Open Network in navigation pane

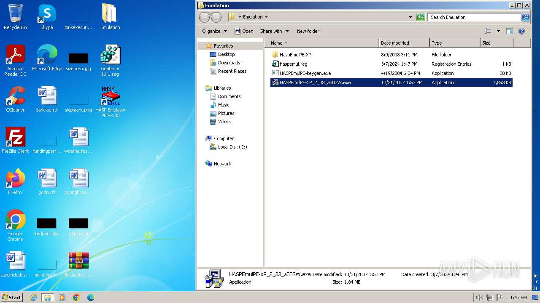pyautogui.click(x=222, y=164)
